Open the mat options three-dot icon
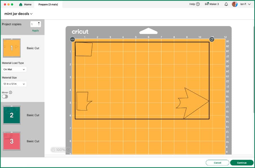Image resolution: width=255 pixels, height=168 pixels. tap(72, 39)
